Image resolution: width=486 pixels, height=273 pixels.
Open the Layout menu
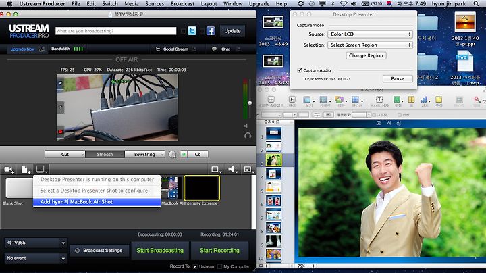[x=209, y=4]
